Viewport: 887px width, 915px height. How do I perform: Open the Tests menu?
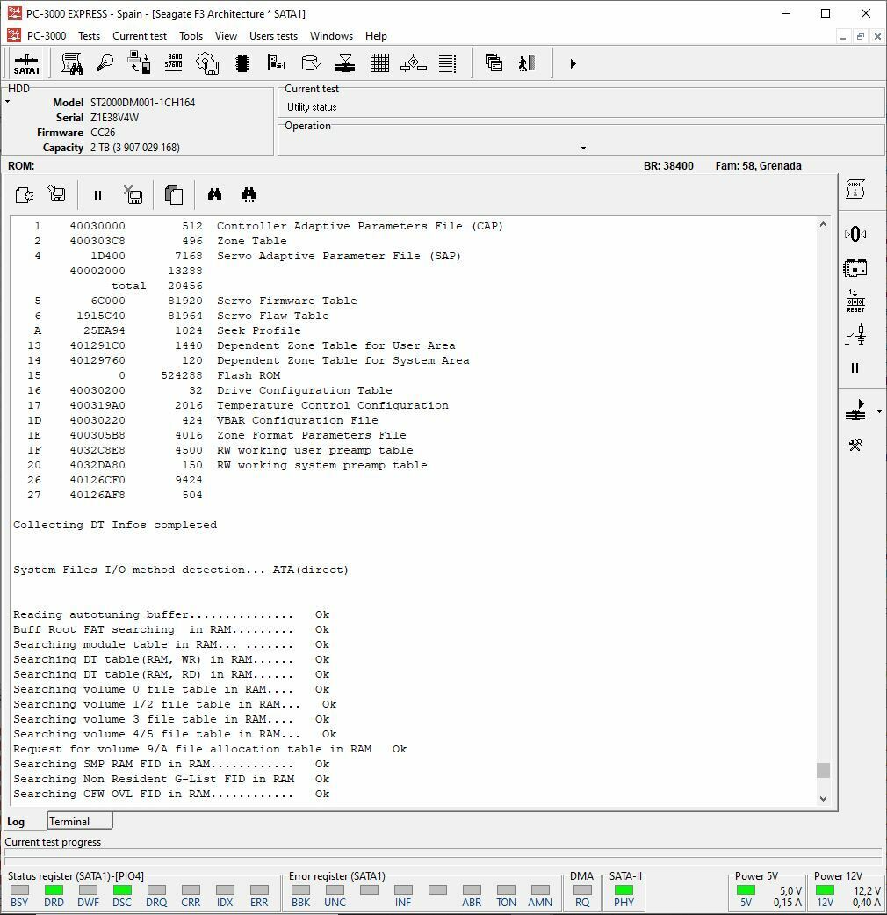click(90, 35)
